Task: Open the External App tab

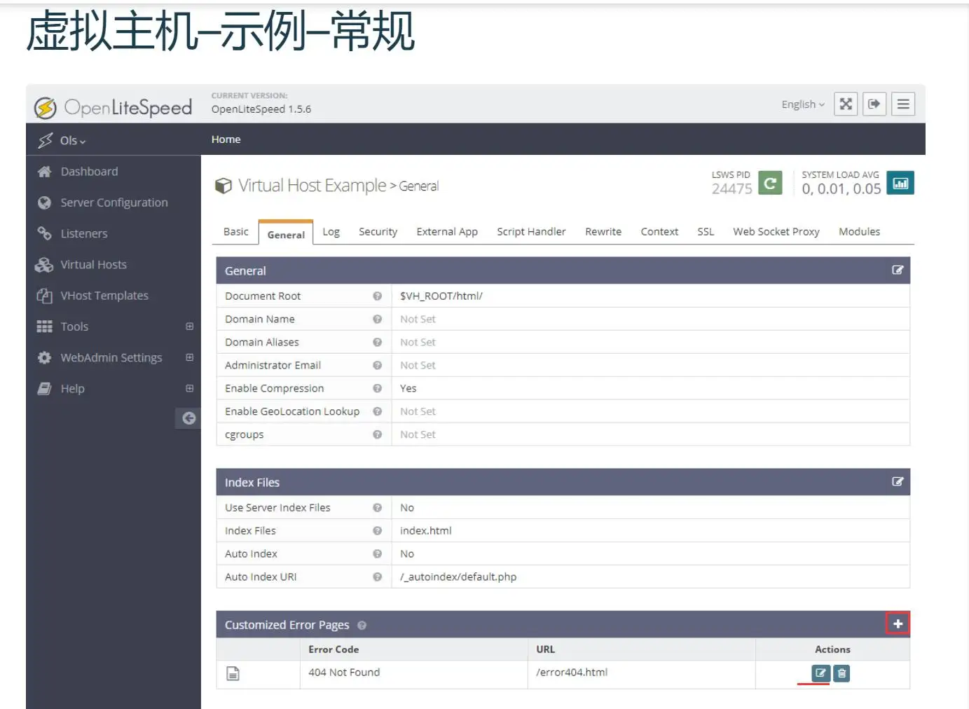Action: pos(447,232)
